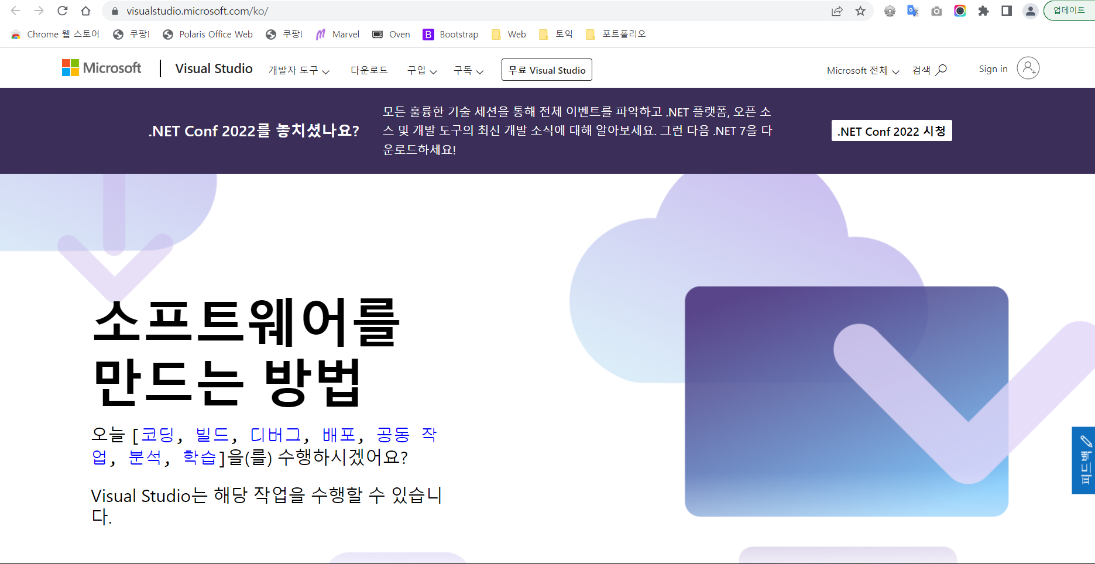Share this page via the share icon

(837, 11)
